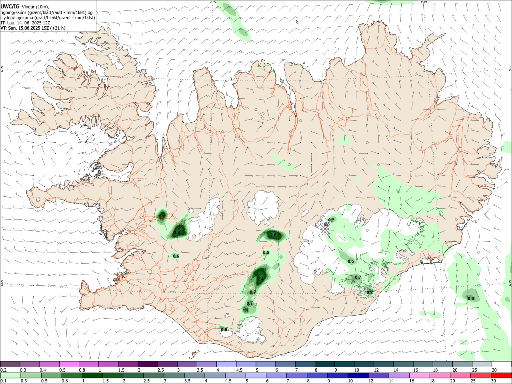The image size is (512, 384).
Task: Click the 15W longitude label
Action: (424, 2)
